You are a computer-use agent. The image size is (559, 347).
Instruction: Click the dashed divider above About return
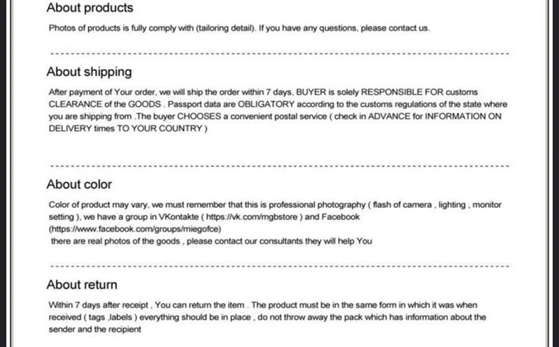(x=280, y=266)
